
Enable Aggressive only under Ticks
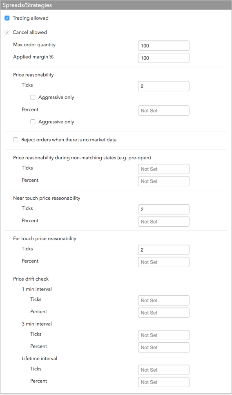33,98
